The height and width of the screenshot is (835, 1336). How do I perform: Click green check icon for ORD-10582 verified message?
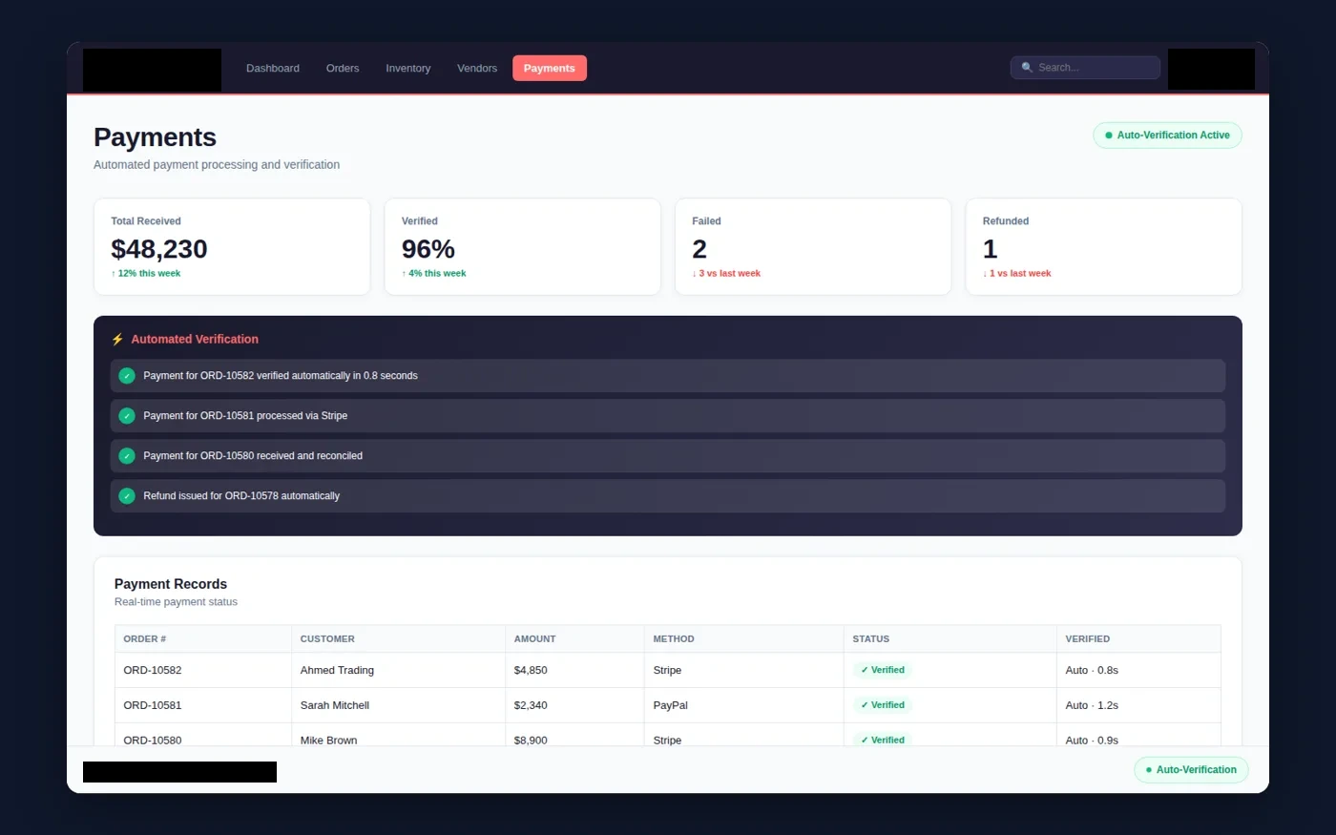(127, 376)
